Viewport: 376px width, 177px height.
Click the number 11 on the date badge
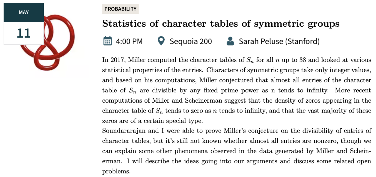tap(24, 33)
